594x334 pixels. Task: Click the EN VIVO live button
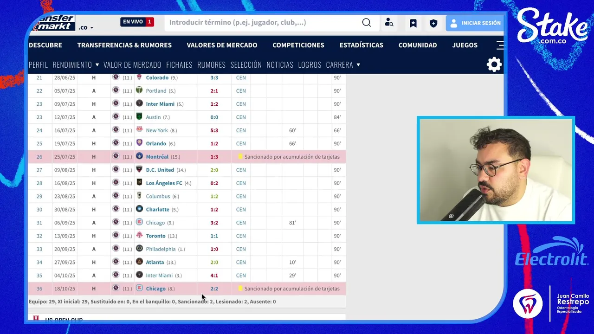pyautogui.click(x=137, y=22)
